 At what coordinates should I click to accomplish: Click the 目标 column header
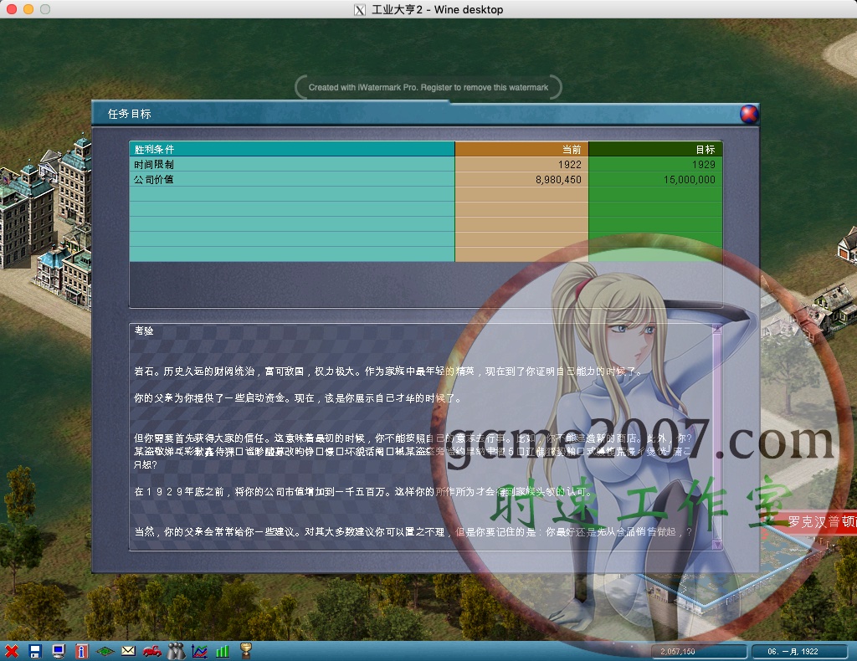coord(655,149)
